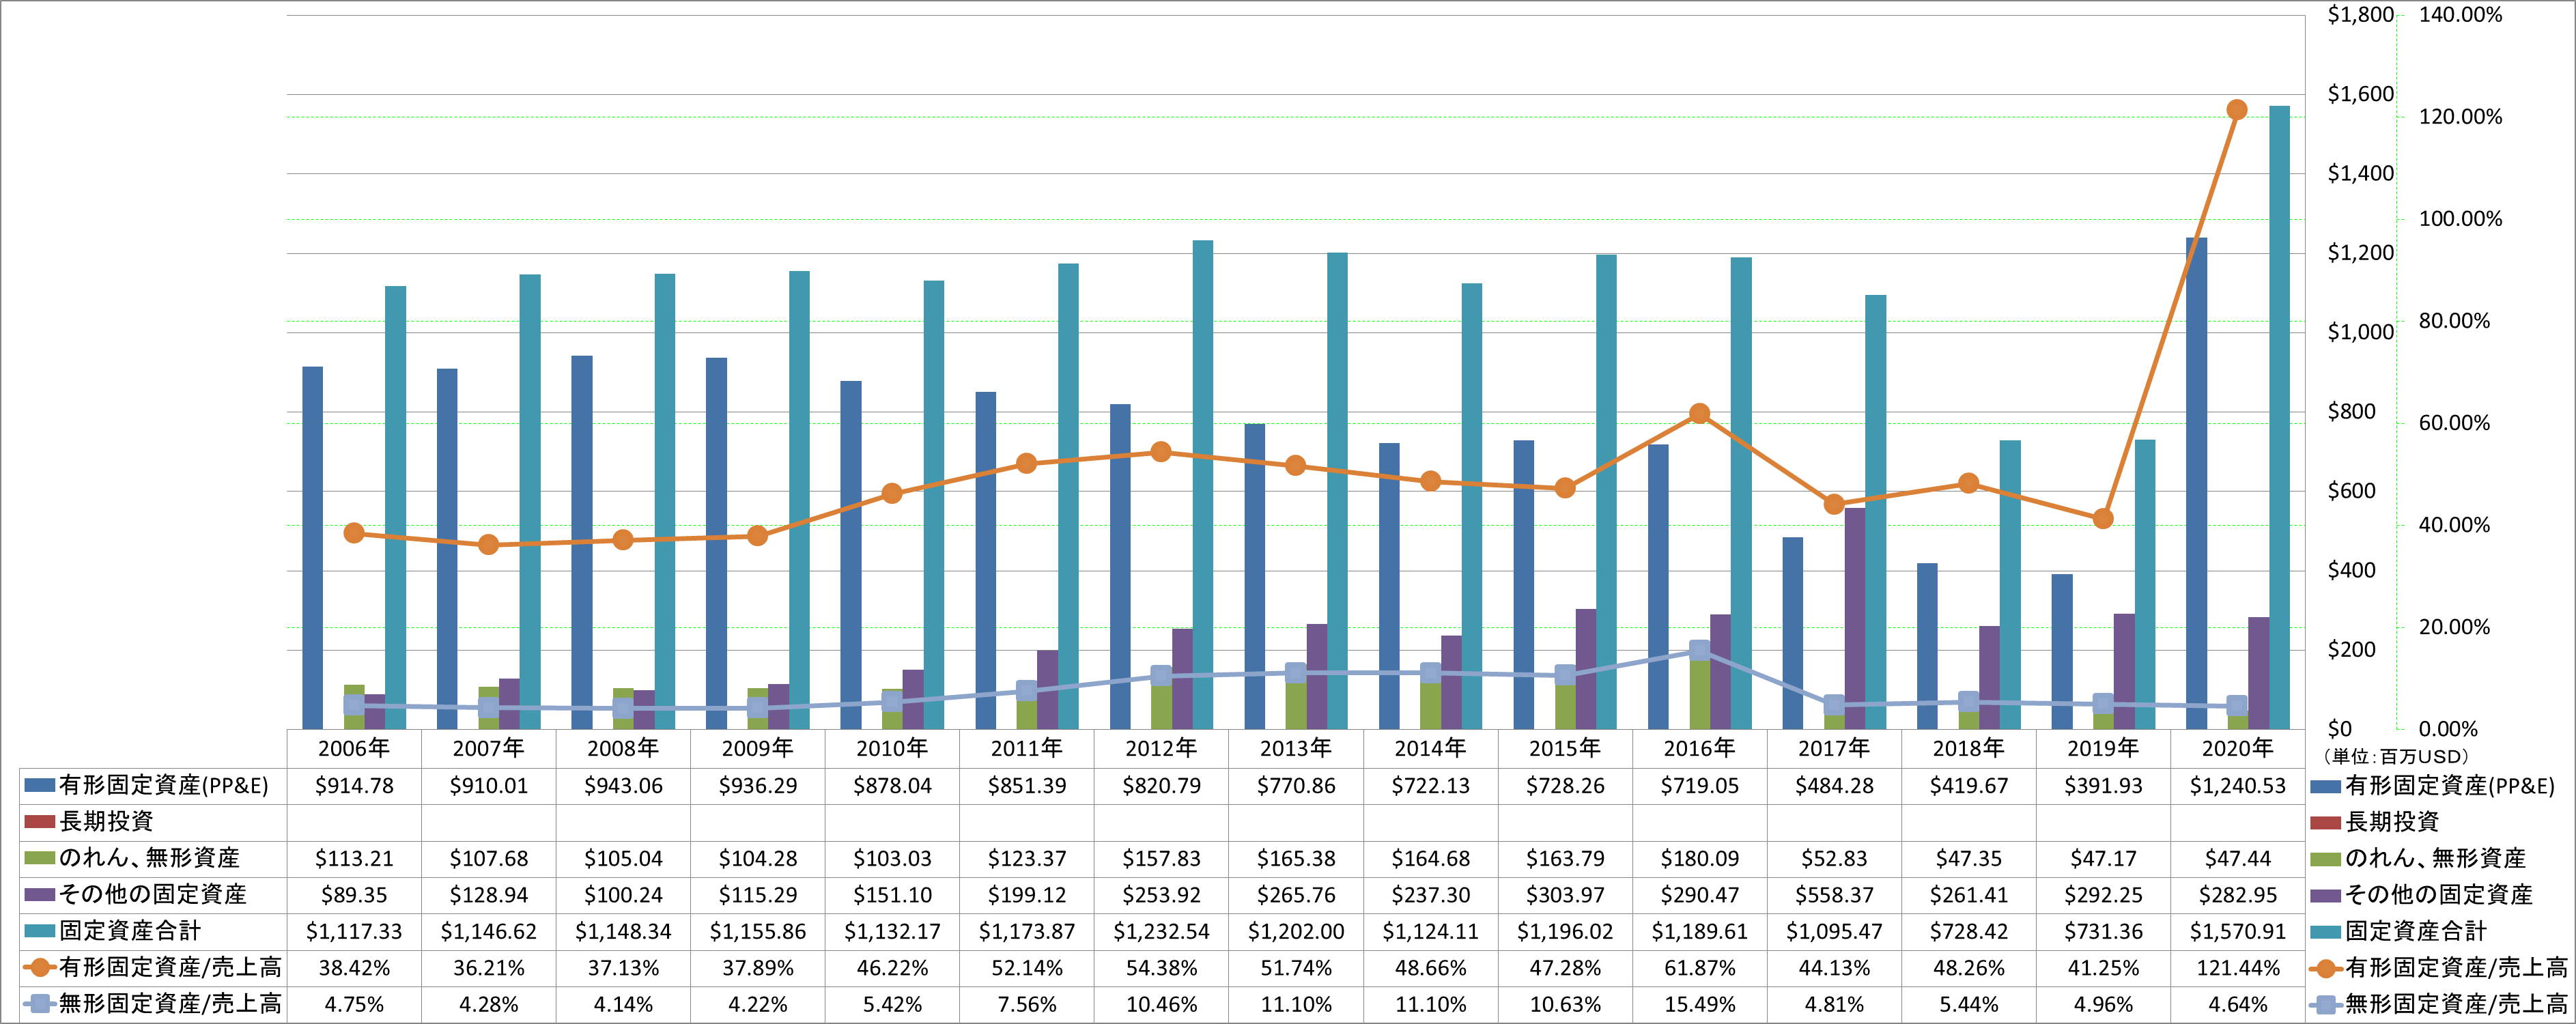Click the green swatch beside left のれん、無形資産
2576x1024 pixels.
pyautogui.click(x=39, y=858)
